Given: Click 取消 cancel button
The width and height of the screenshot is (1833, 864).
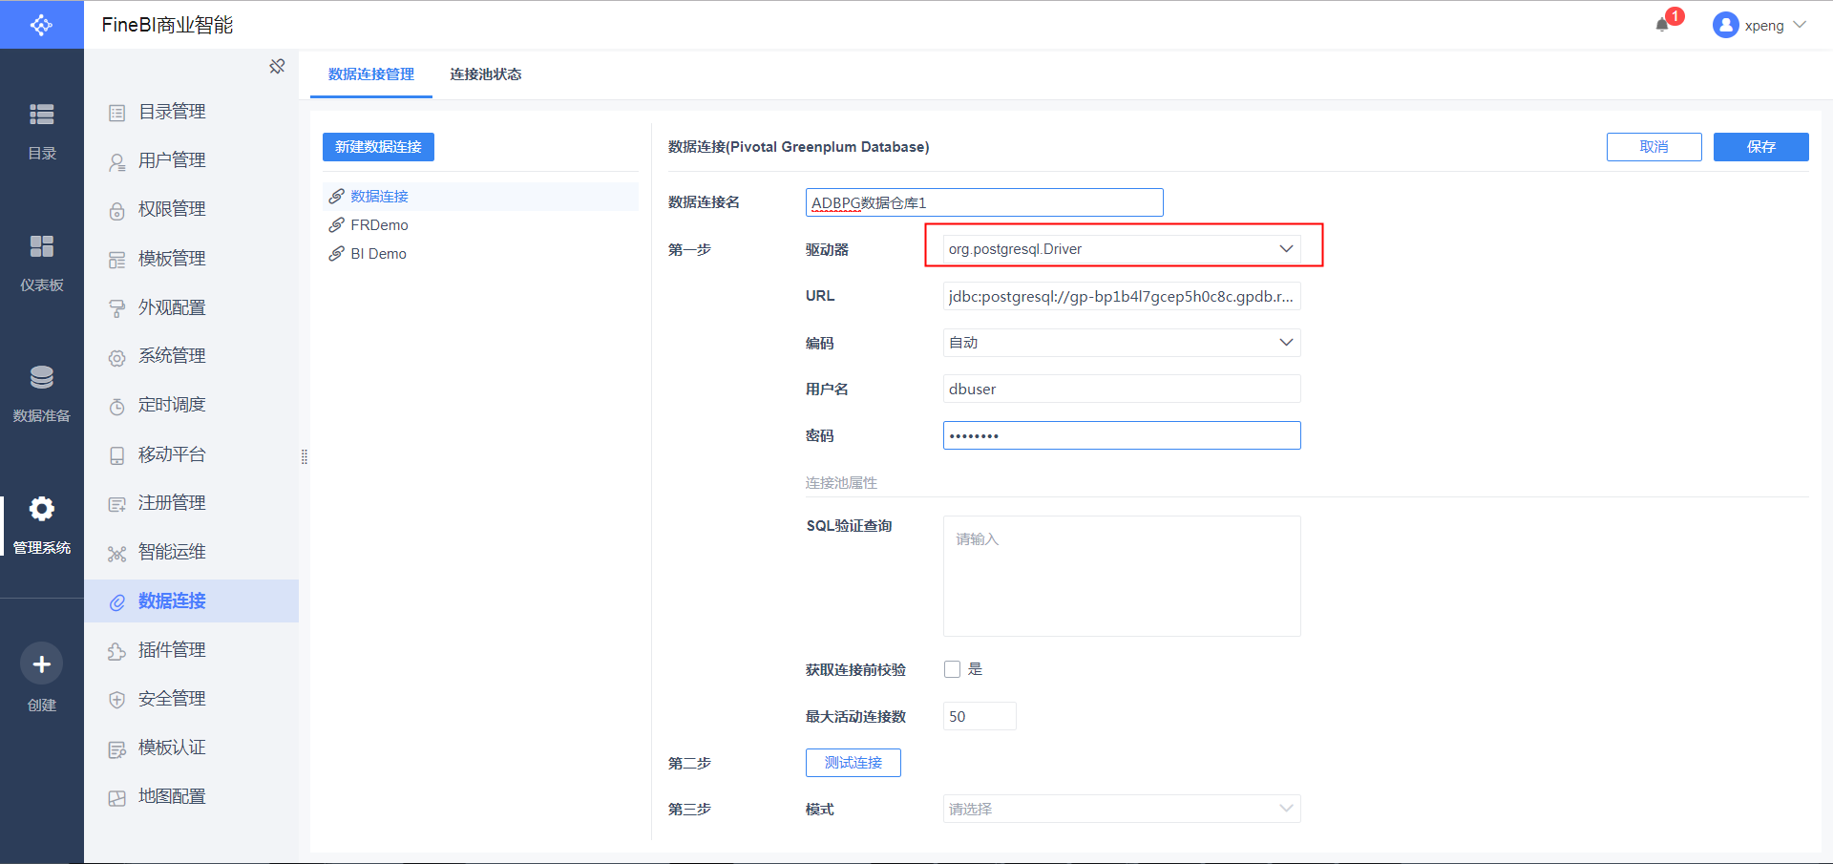Looking at the screenshot, I should tap(1654, 147).
